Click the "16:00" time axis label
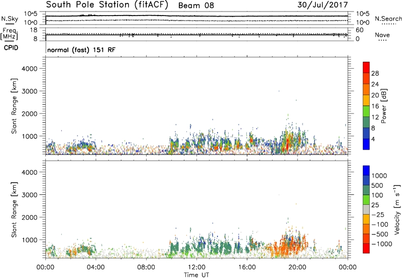Screen dimensions: 402x278 (x=247, y=267)
